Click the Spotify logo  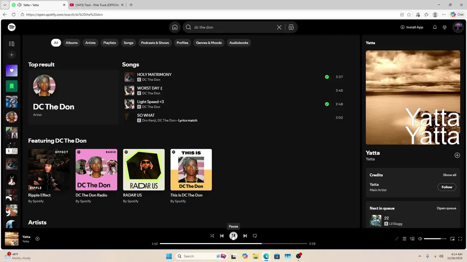pyautogui.click(x=12, y=27)
